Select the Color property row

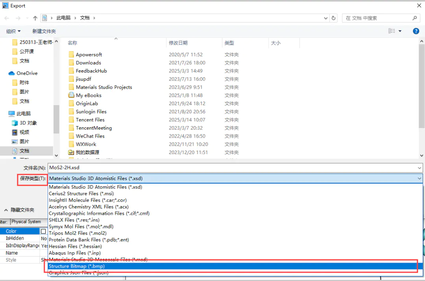(20, 231)
